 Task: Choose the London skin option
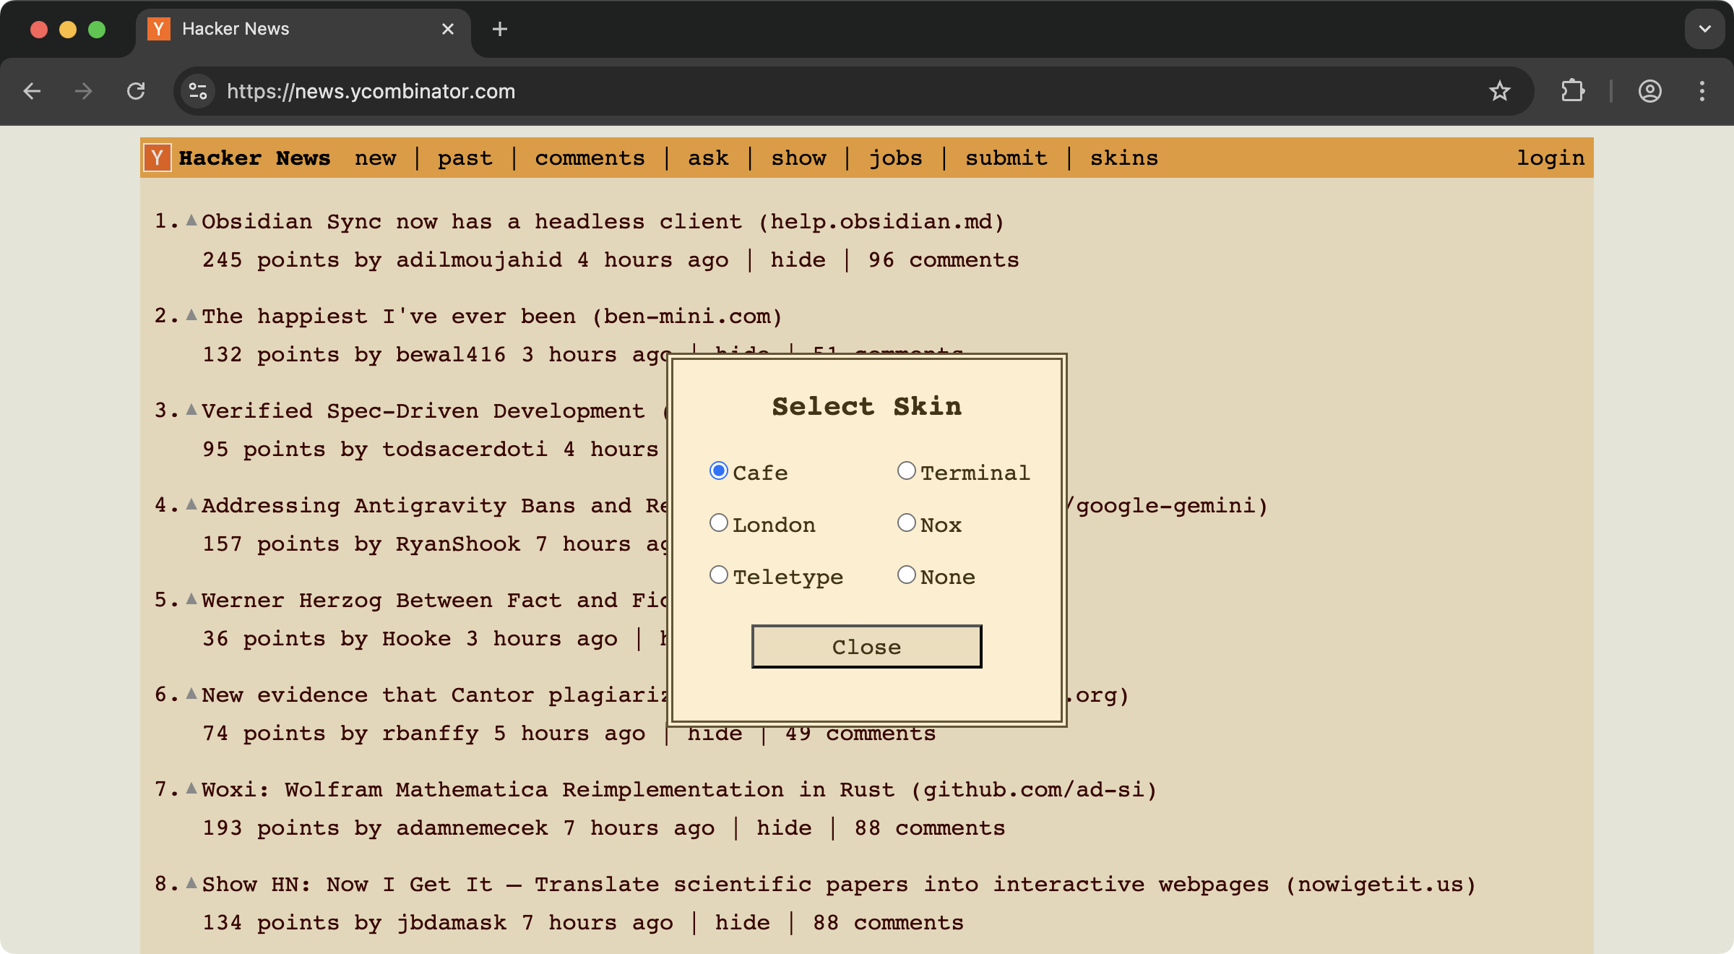718,523
